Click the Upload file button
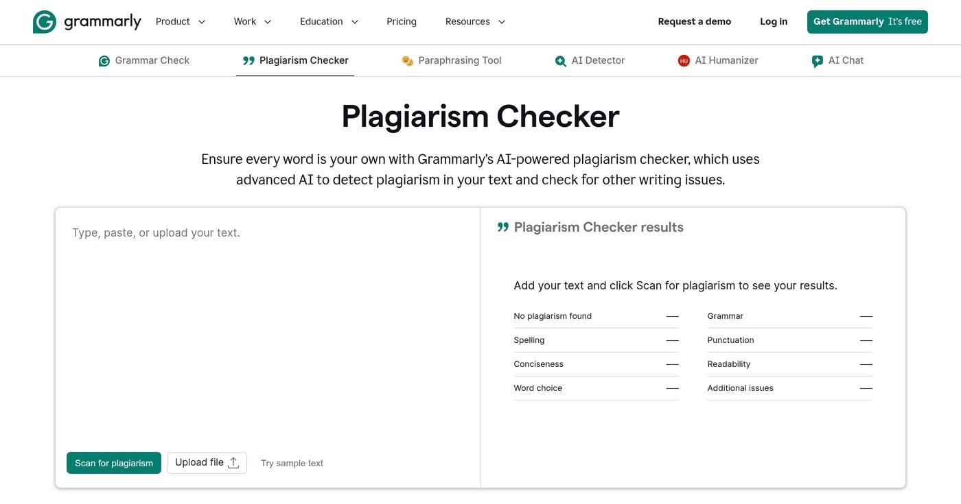961x504 pixels. click(207, 463)
